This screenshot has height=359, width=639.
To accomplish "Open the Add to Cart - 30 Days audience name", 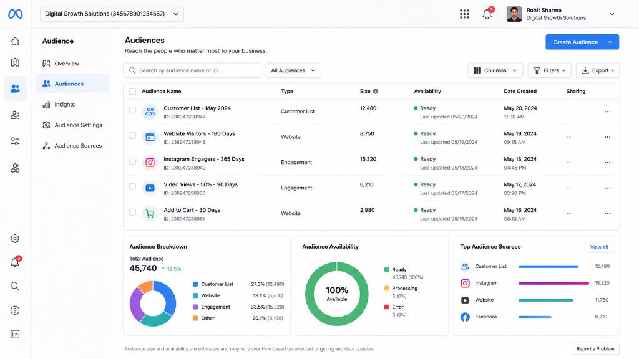I will [192, 210].
